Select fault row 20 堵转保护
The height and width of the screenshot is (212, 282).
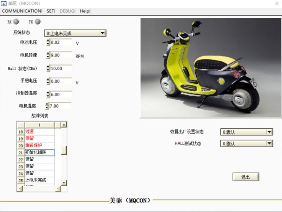(39, 146)
